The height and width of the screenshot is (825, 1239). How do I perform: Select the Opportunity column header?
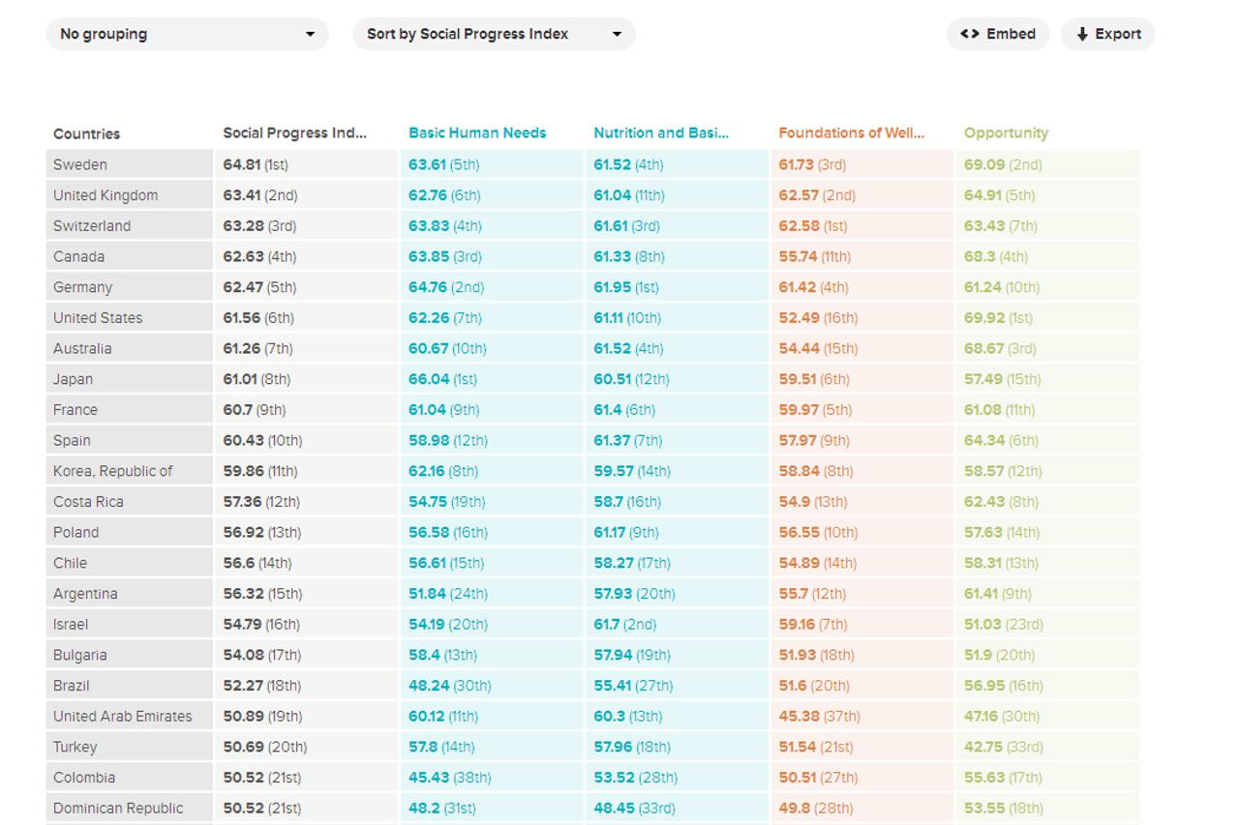[1006, 133]
